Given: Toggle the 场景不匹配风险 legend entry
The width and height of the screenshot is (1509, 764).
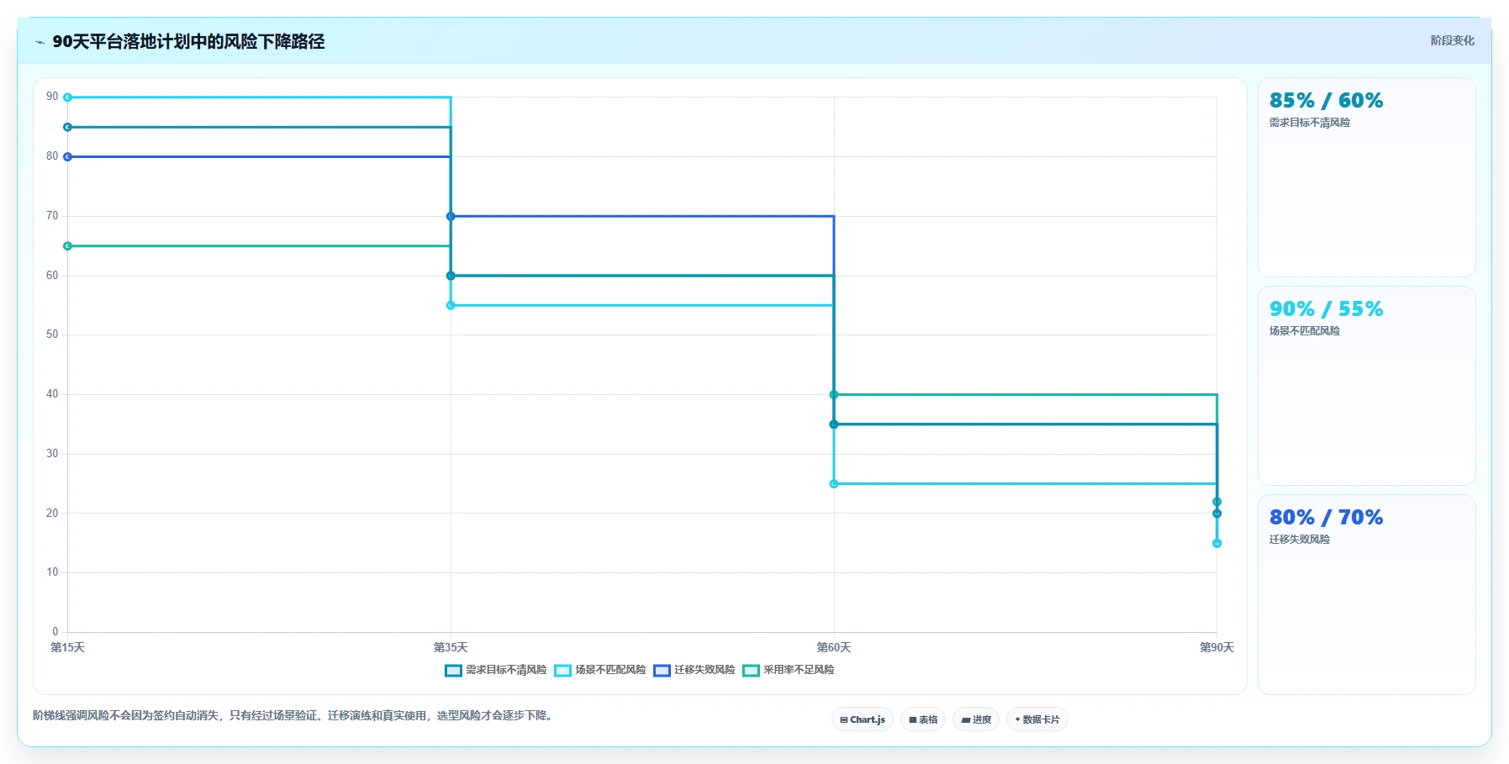Looking at the screenshot, I should [x=600, y=670].
